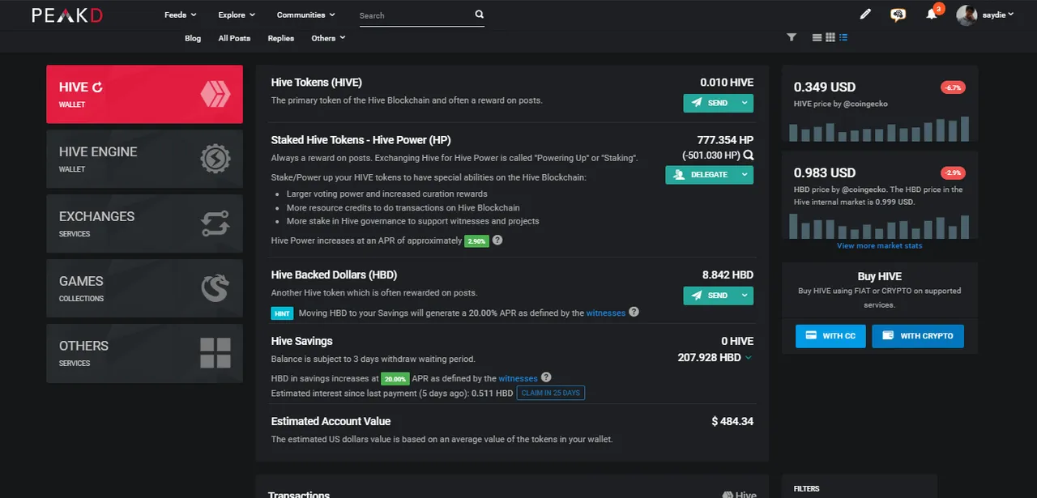Open the chat bubble icon

click(898, 15)
